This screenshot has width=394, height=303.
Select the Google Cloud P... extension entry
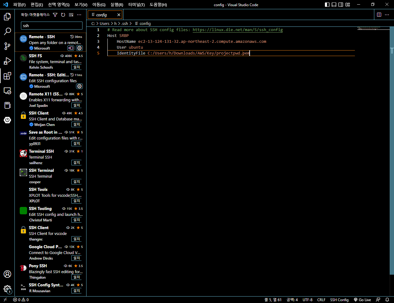(x=50, y=252)
